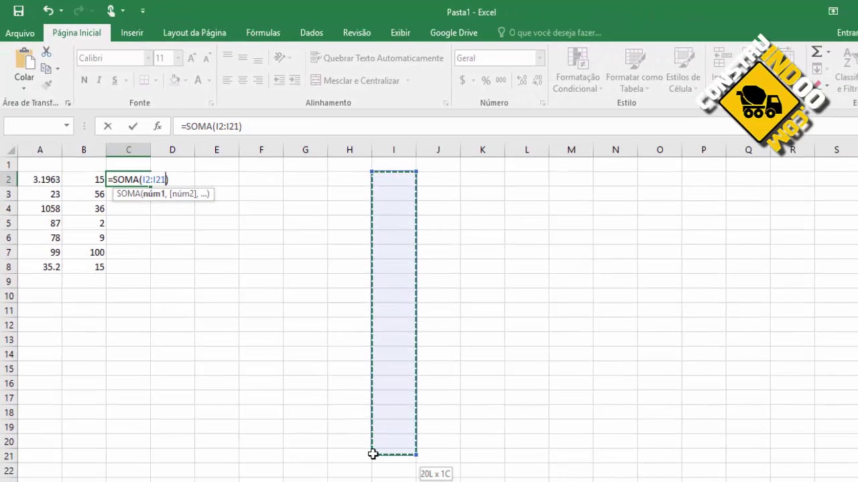Align text to the middle vertically
858x482 pixels.
243,58
